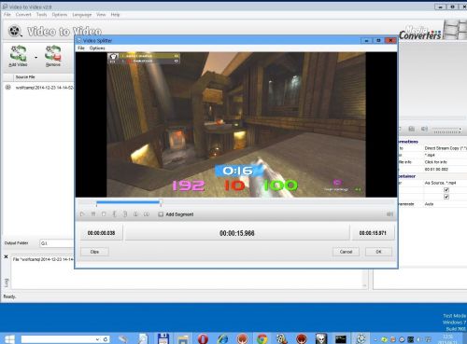The width and height of the screenshot is (467, 344).
Task: Cancel the Video Splitter dialog
Action: (346, 252)
